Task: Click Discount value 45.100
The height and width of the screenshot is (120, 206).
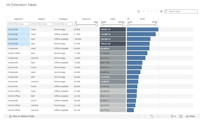Action: [x=77, y=96]
